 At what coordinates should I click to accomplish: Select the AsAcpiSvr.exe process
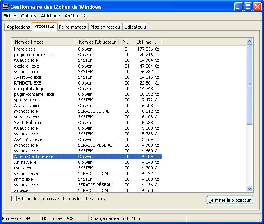click(x=88, y=139)
